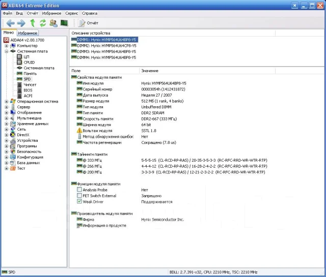Toggle the FET Switch External checkbox
This screenshot has height=277, width=326.
tap(79, 196)
